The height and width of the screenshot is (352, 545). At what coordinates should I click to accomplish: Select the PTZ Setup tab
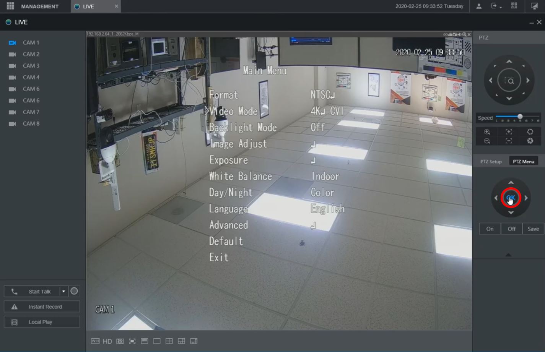491,161
